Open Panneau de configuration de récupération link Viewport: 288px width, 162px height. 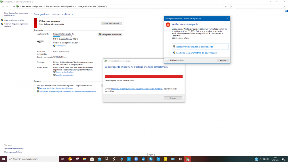(x=138, y=89)
